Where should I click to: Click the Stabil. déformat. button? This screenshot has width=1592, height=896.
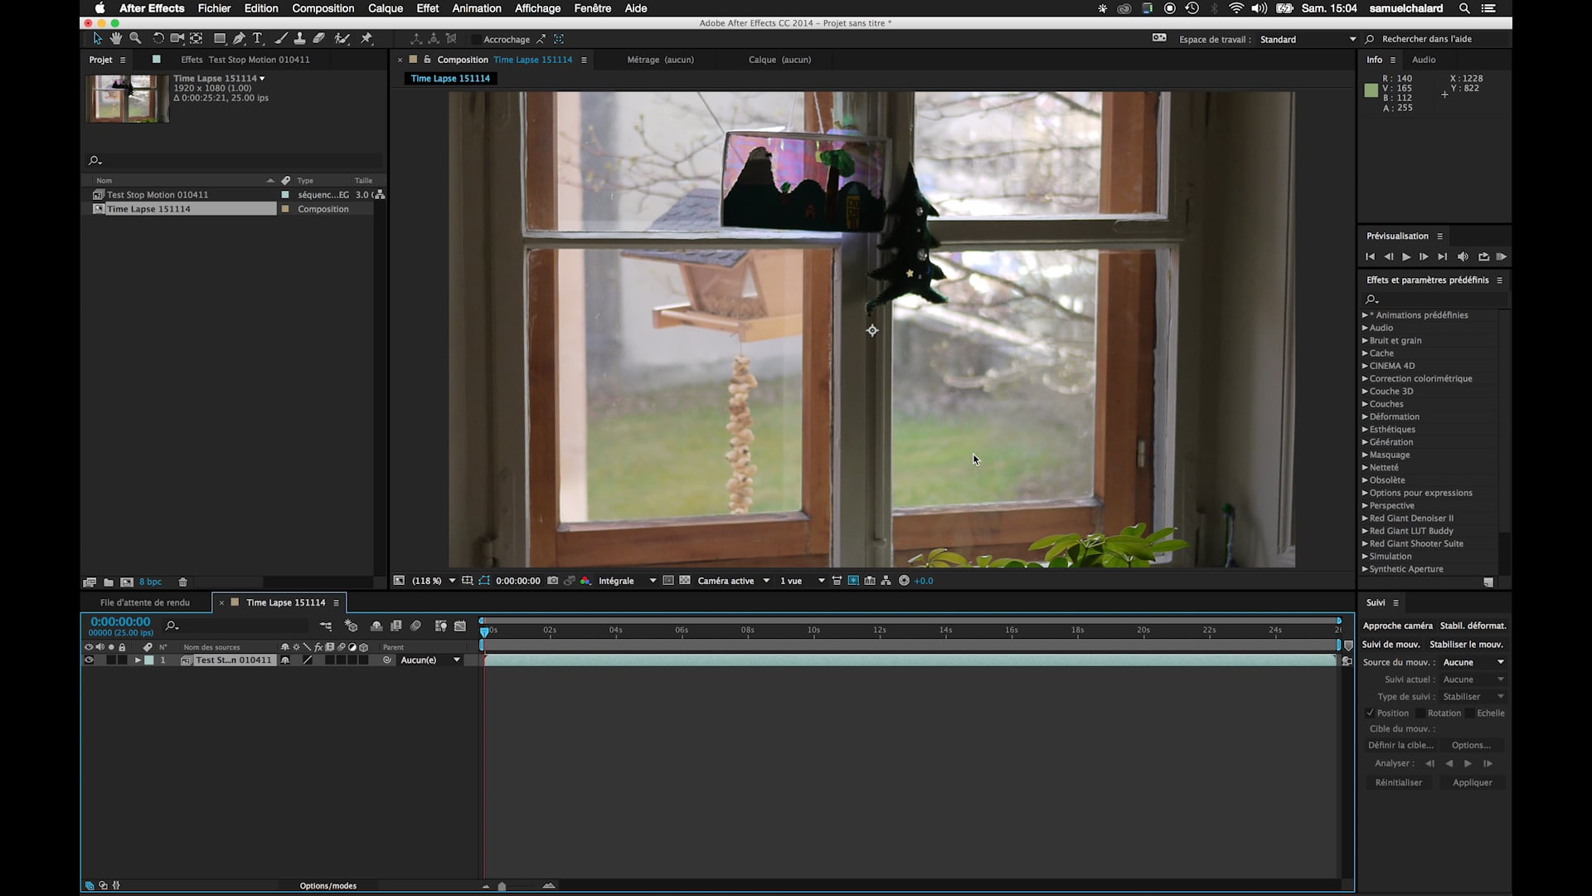1473,626
